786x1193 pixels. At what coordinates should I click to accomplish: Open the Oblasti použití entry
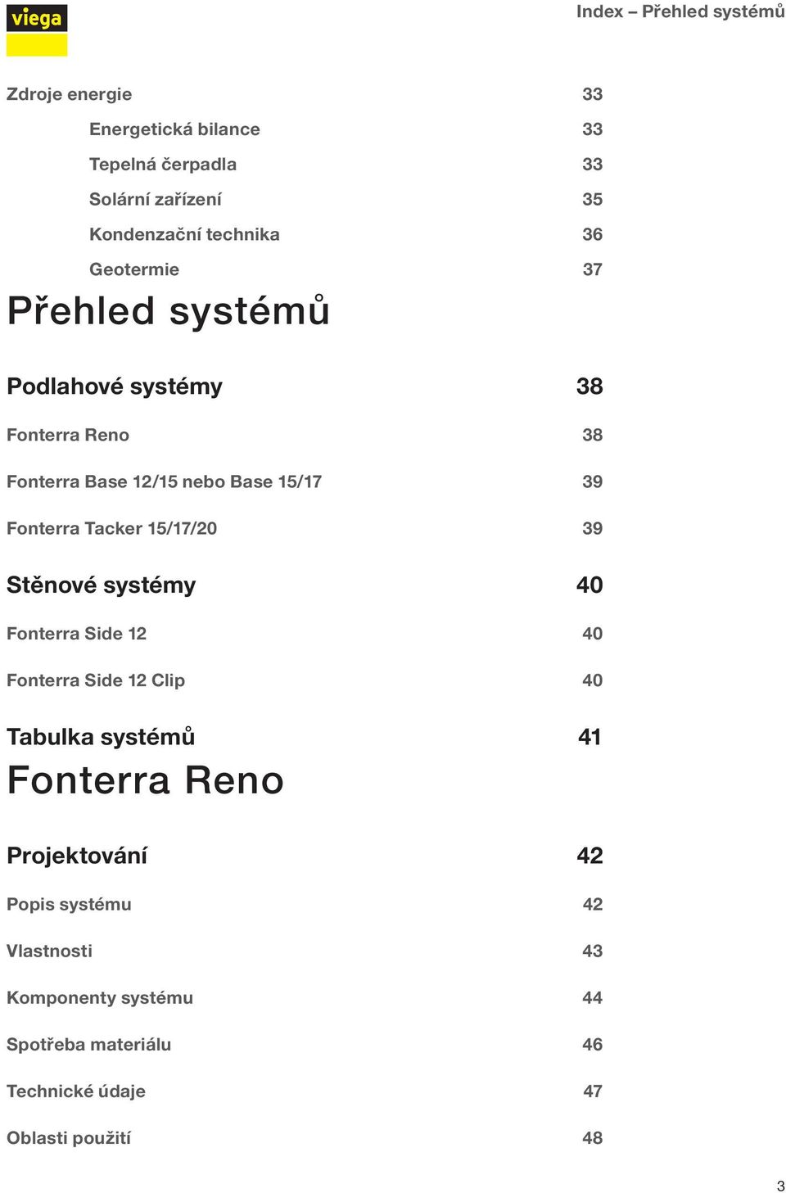pos(69,1138)
